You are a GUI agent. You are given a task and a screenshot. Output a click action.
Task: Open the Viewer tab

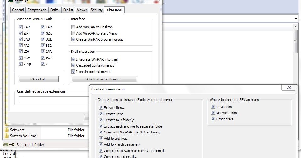point(82,10)
